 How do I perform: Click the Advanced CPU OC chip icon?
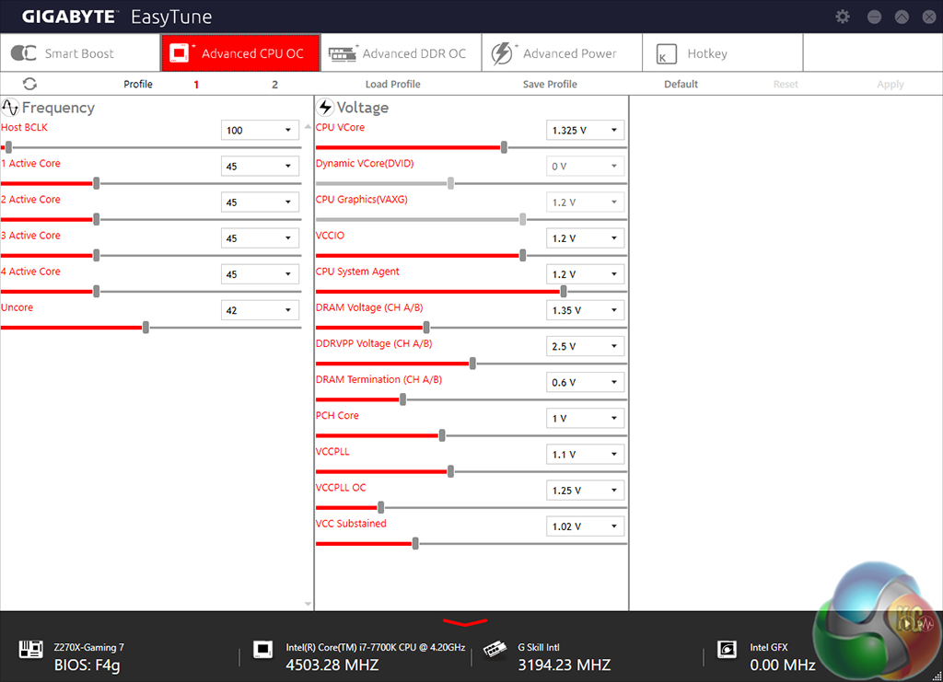pos(180,52)
